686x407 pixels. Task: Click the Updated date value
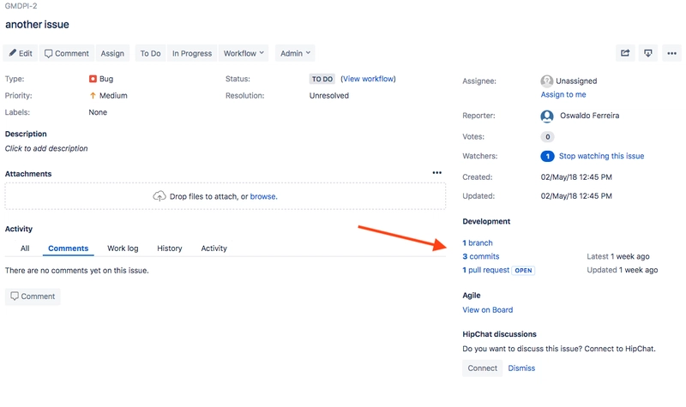pyautogui.click(x=576, y=196)
